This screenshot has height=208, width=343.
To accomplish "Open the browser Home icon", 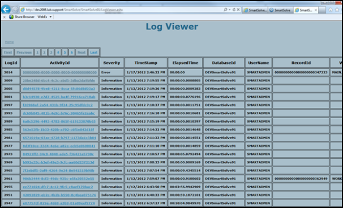I will click(331, 10).
